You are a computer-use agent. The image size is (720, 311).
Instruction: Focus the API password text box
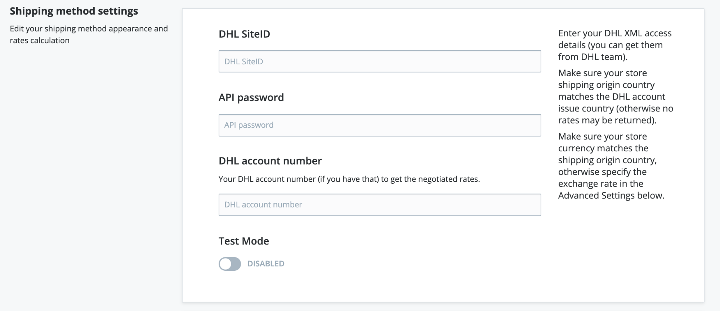click(x=380, y=125)
